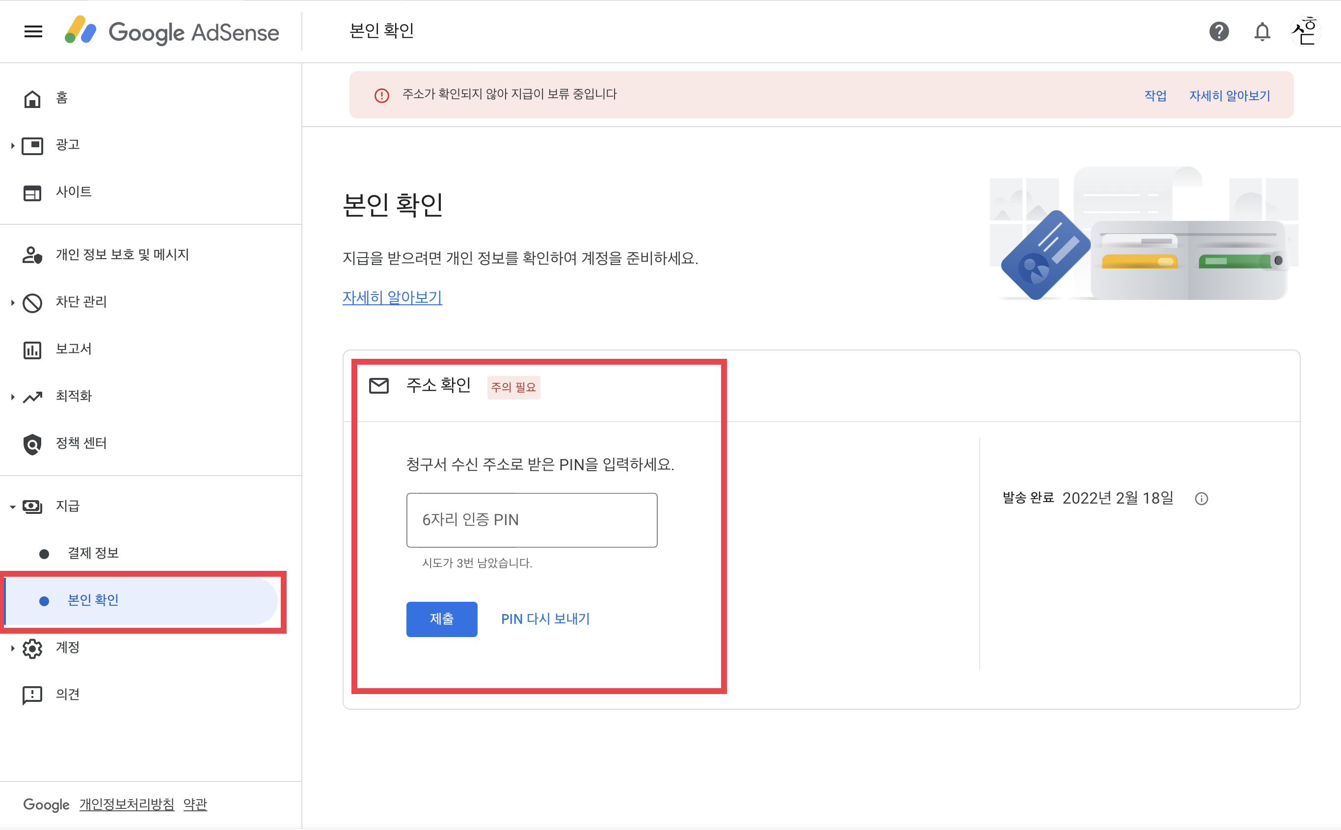1341x830 pixels.
Task: Click the underlined 자세히 알아보기 link
Action: coord(392,297)
